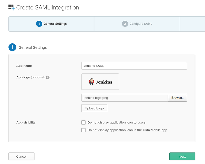Click the Browse.. file button
The width and height of the screenshot is (205, 164).
click(177, 98)
